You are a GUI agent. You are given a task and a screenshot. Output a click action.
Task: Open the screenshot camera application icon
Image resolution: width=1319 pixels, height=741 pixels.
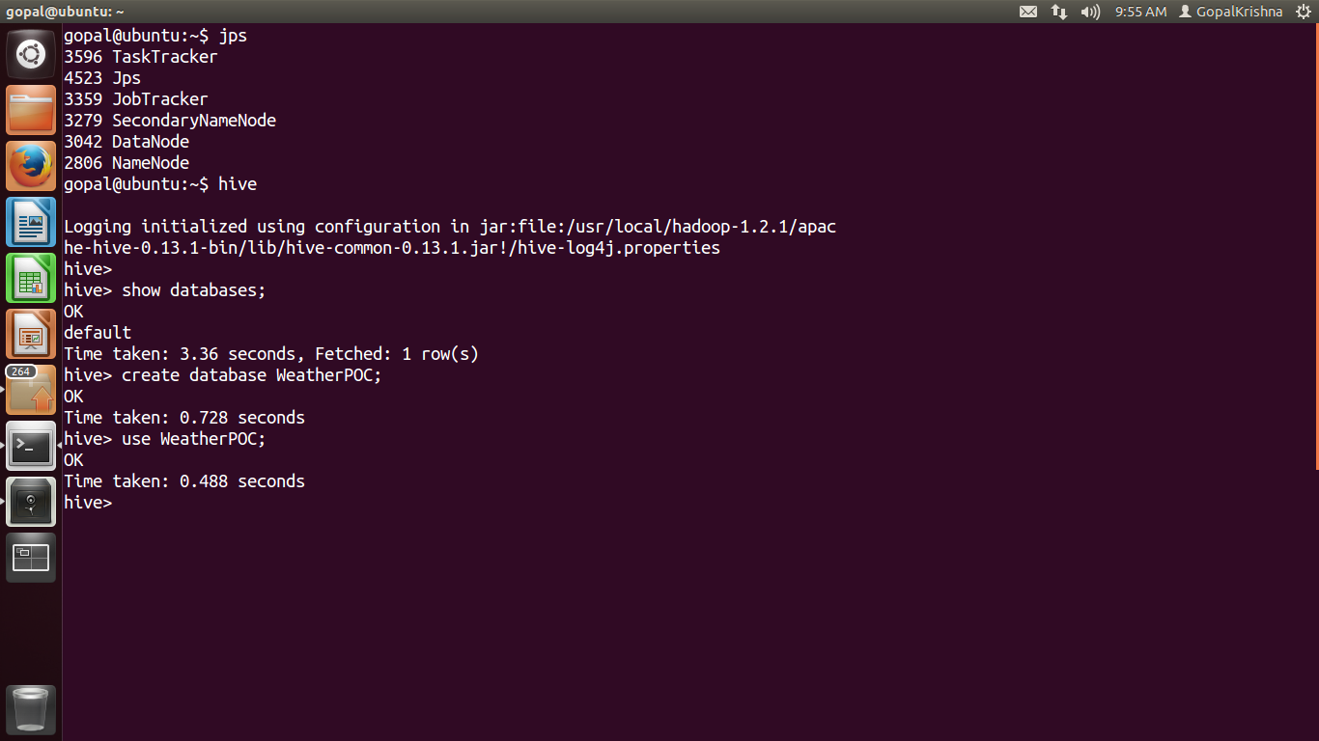coord(31,502)
